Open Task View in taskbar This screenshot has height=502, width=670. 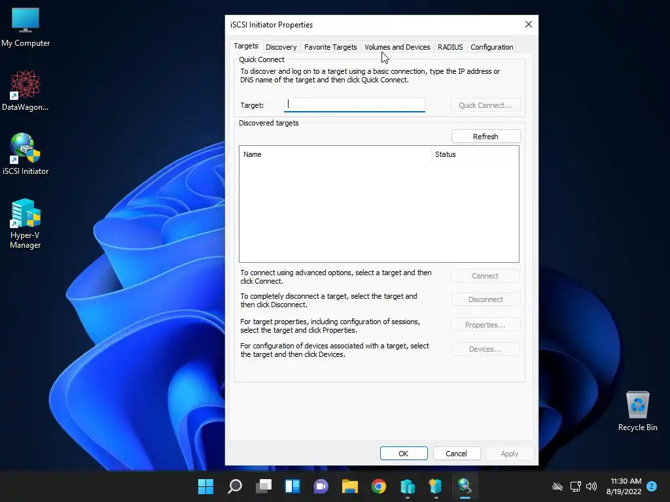[x=264, y=486]
